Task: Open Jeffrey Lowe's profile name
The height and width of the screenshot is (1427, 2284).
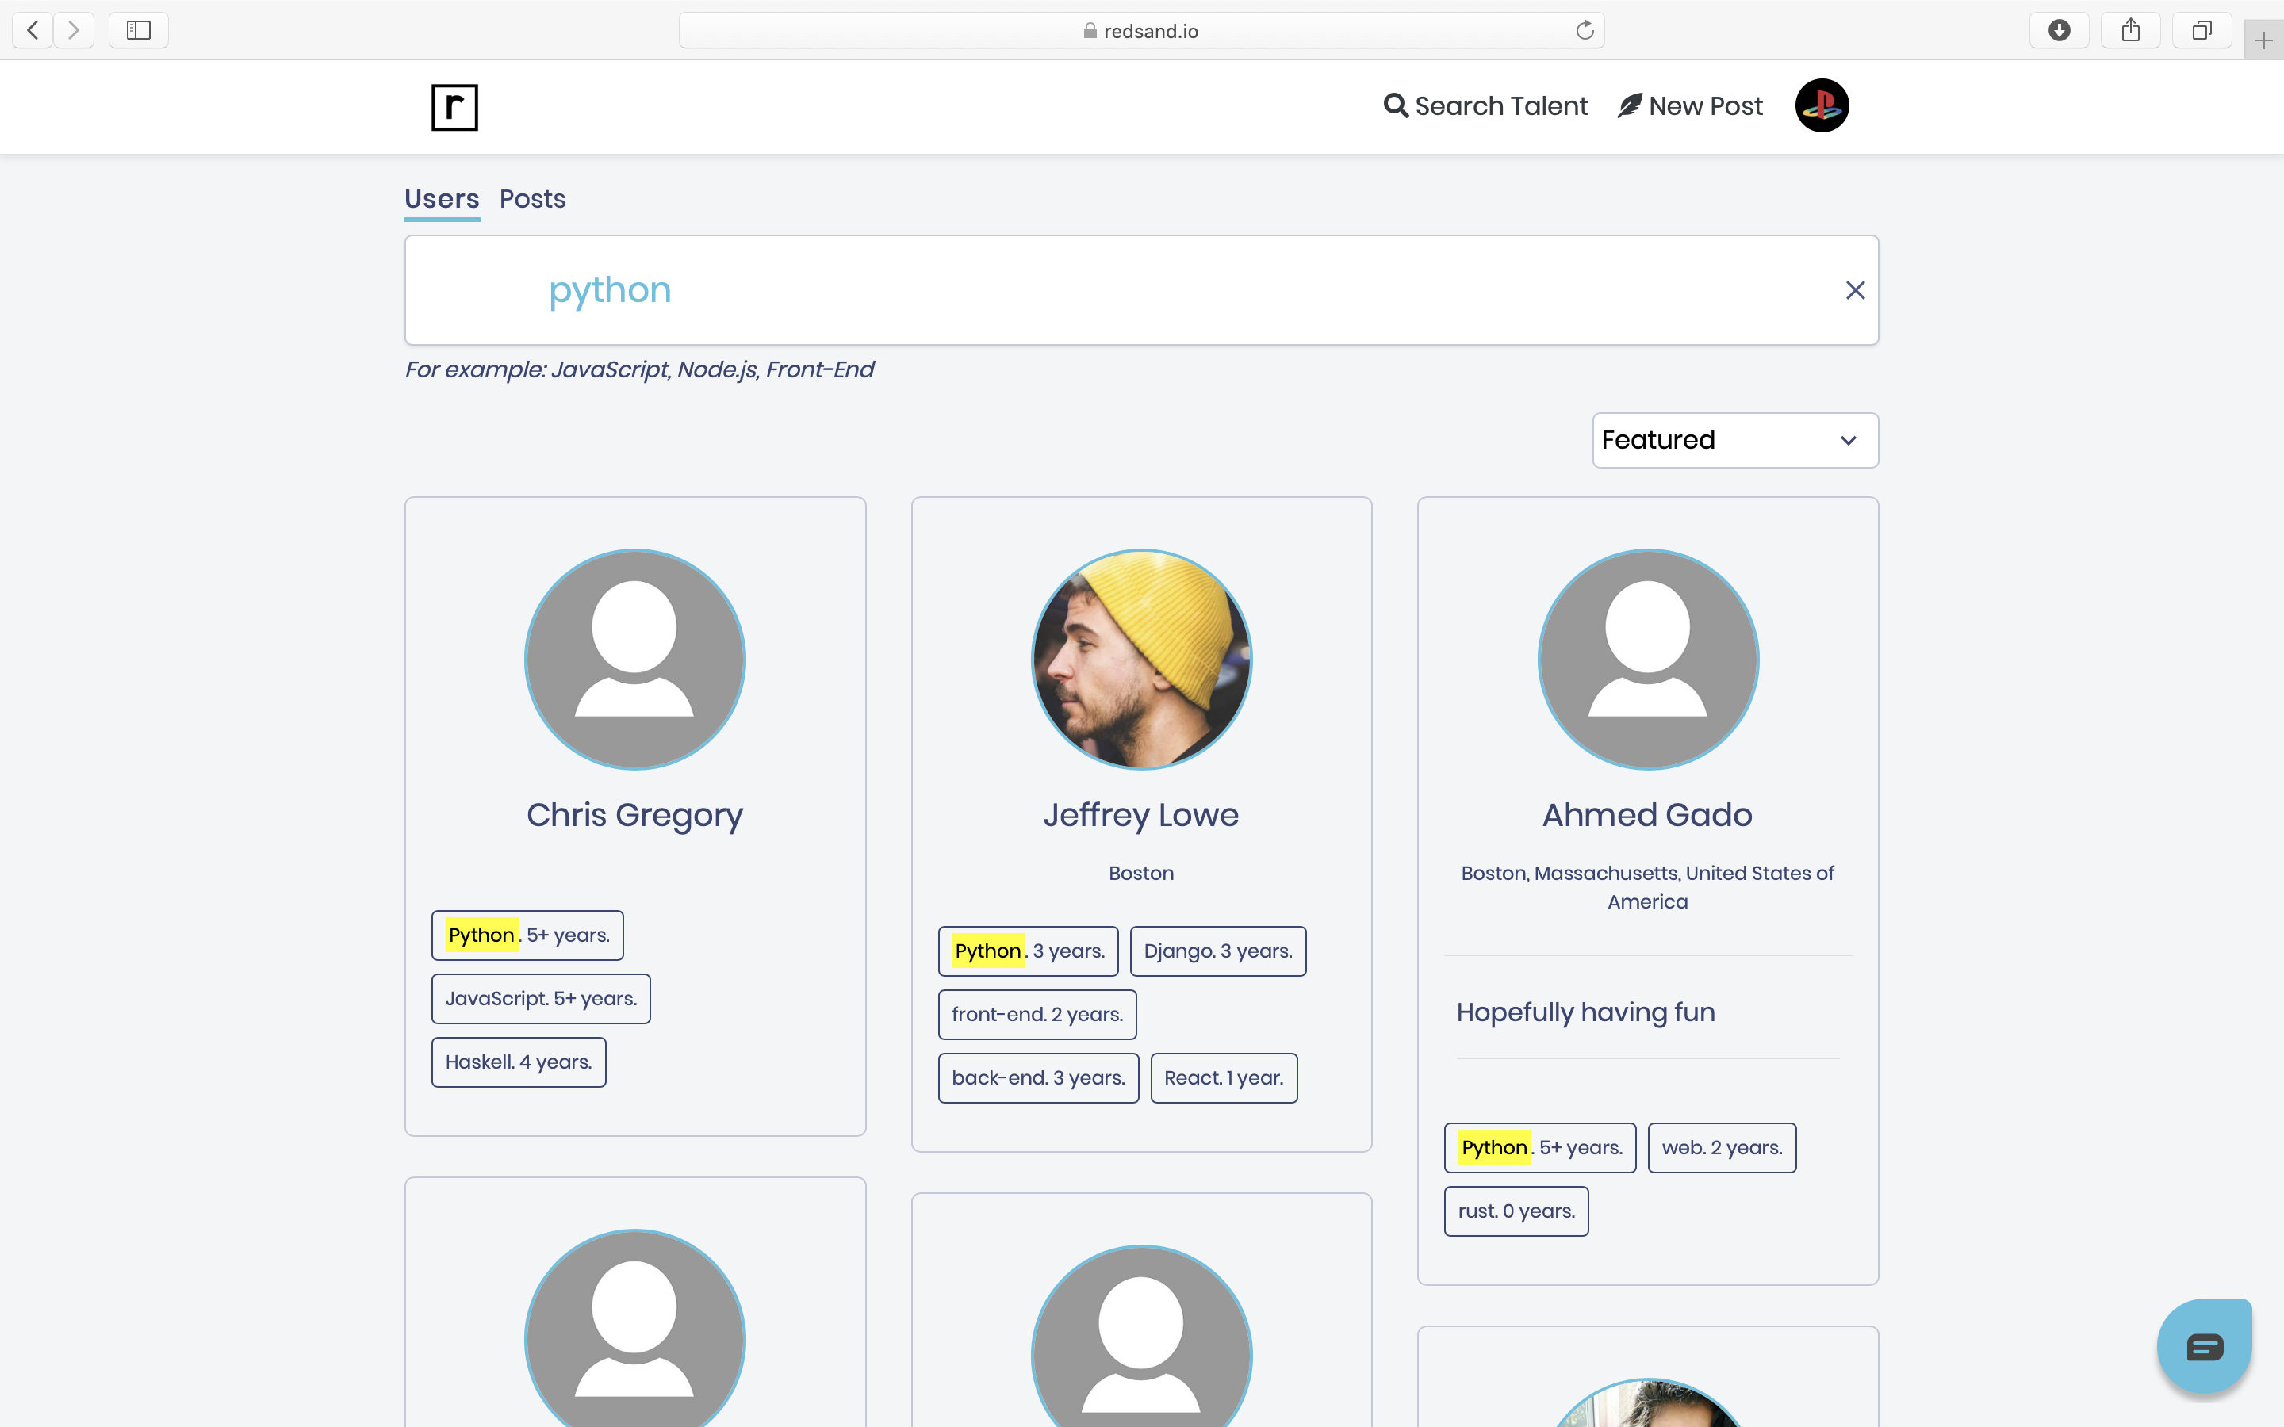Action: click(x=1141, y=814)
